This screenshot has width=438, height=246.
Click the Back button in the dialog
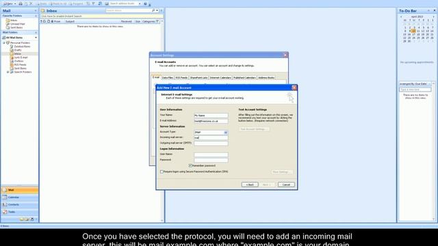(x=250, y=184)
